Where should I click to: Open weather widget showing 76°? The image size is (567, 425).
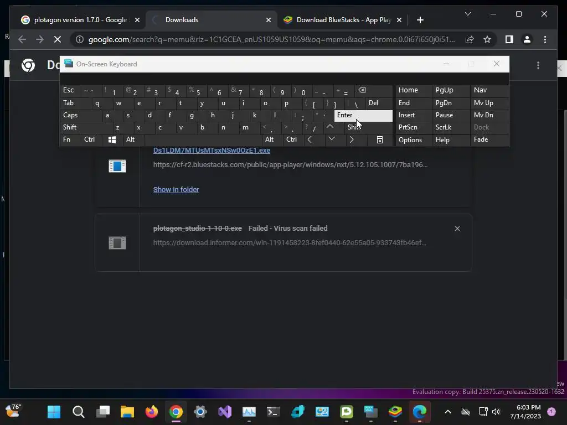[x=13, y=411]
